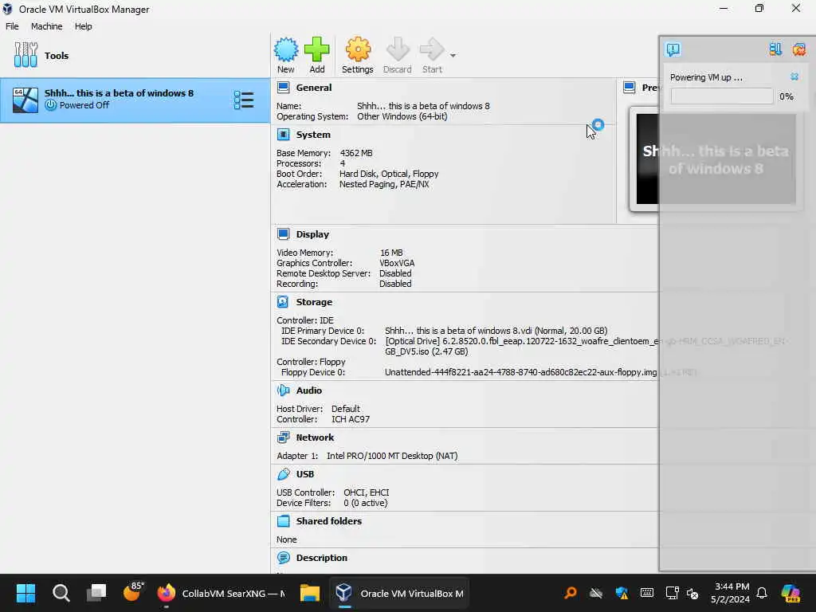Open Copilot preview icon on taskbar
The width and height of the screenshot is (816, 612).
790,593
